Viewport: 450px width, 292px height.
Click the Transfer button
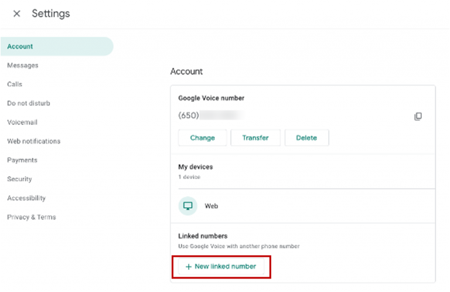coord(255,138)
